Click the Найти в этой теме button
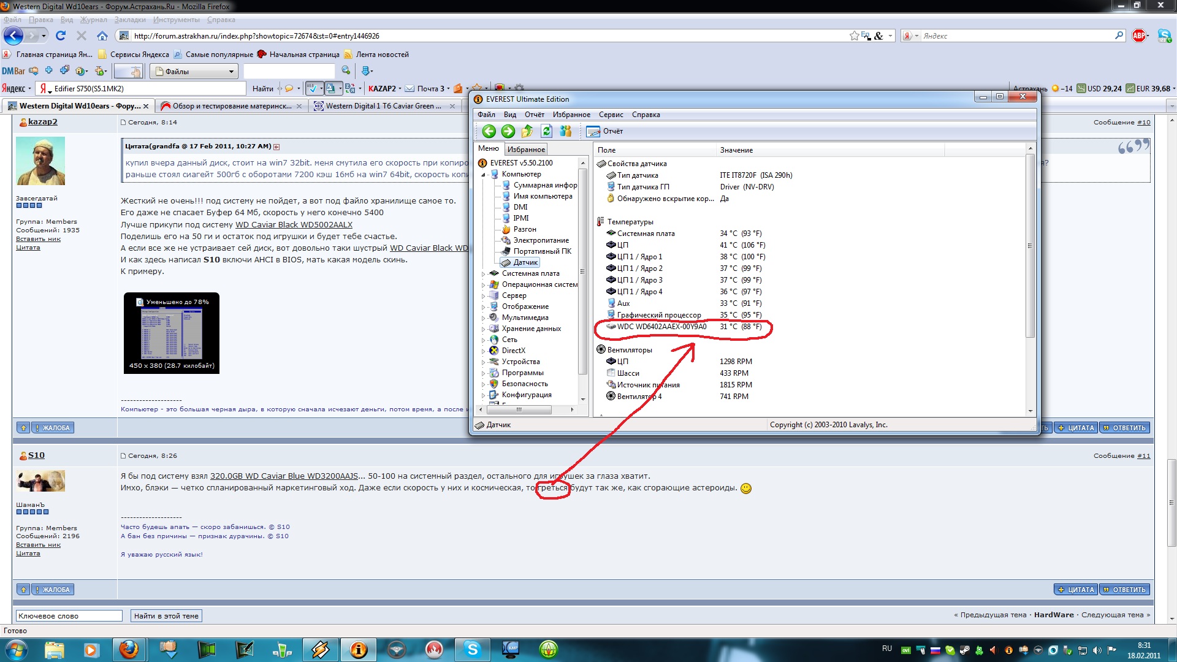Viewport: 1177px width, 662px height. click(x=166, y=616)
